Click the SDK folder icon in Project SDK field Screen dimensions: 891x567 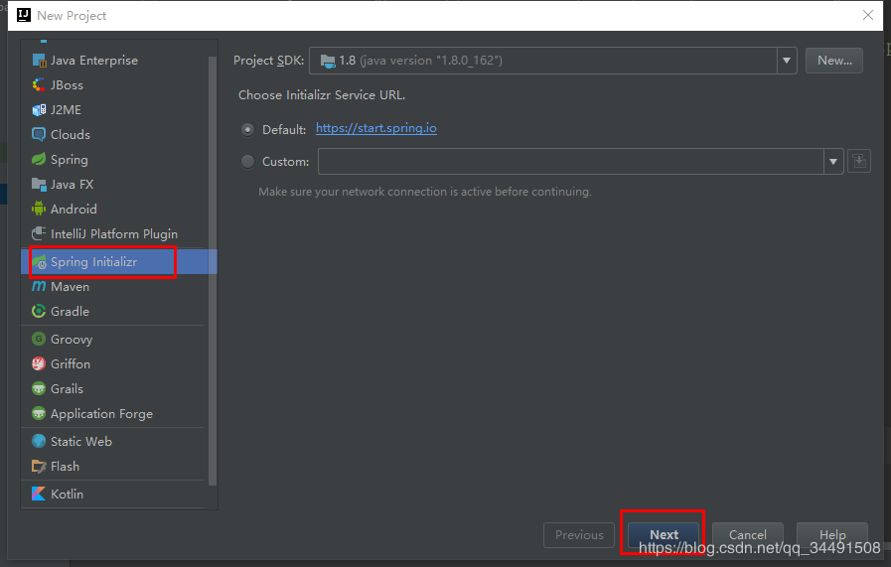(328, 62)
